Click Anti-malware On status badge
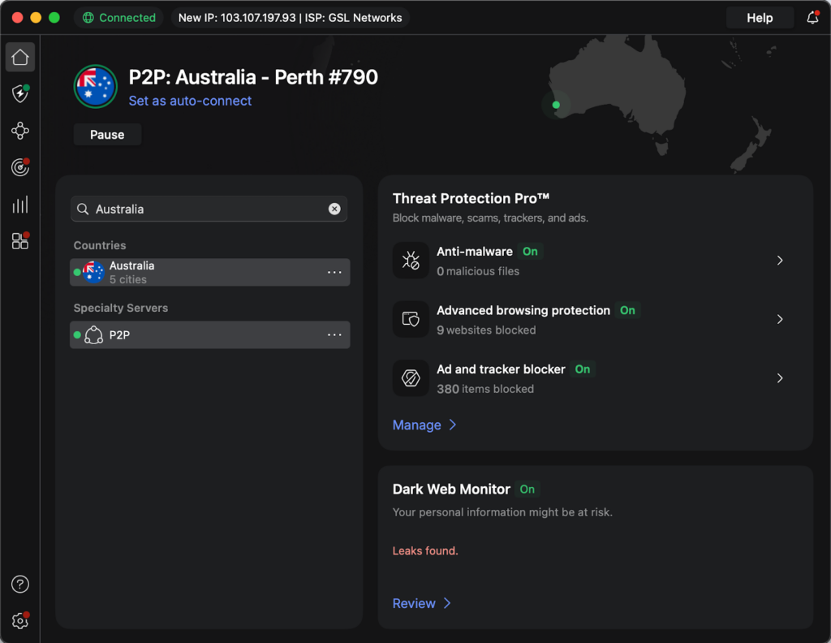The width and height of the screenshot is (831, 643). pyautogui.click(x=530, y=251)
